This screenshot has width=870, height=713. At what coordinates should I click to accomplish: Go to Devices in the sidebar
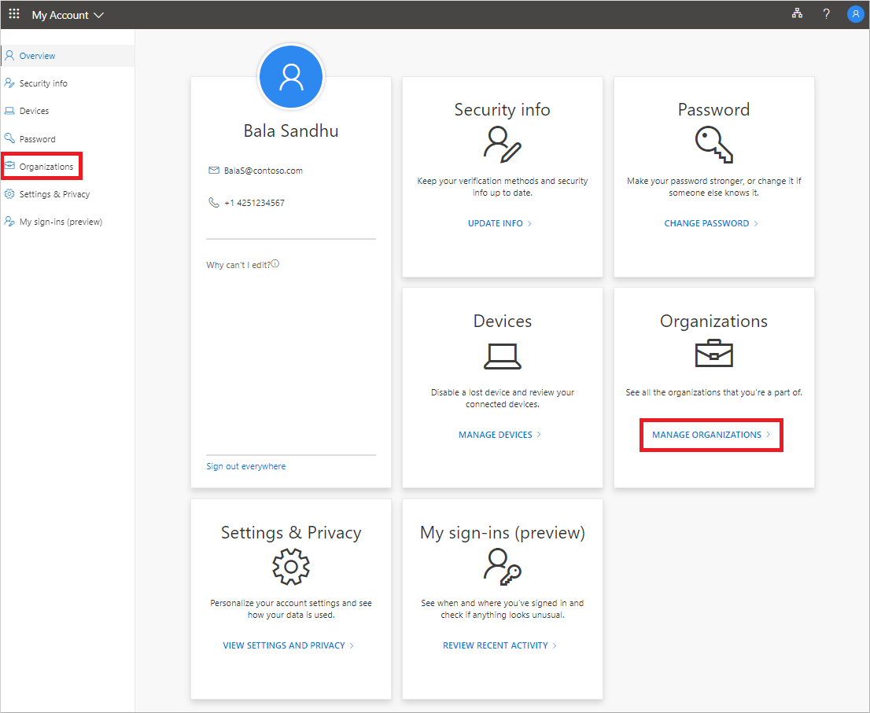34,111
